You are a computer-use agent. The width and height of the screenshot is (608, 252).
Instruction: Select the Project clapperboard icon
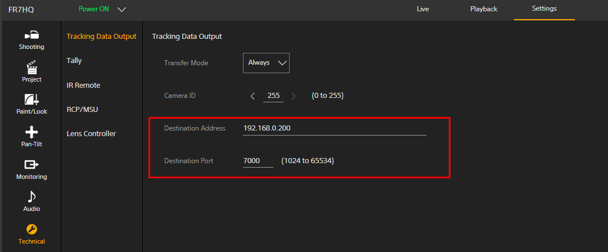(x=31, y=67)
